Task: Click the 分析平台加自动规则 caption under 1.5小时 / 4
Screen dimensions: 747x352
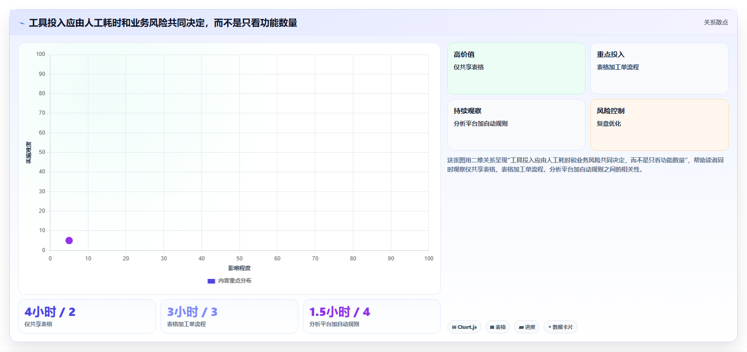Action: [x=334, y=324]
